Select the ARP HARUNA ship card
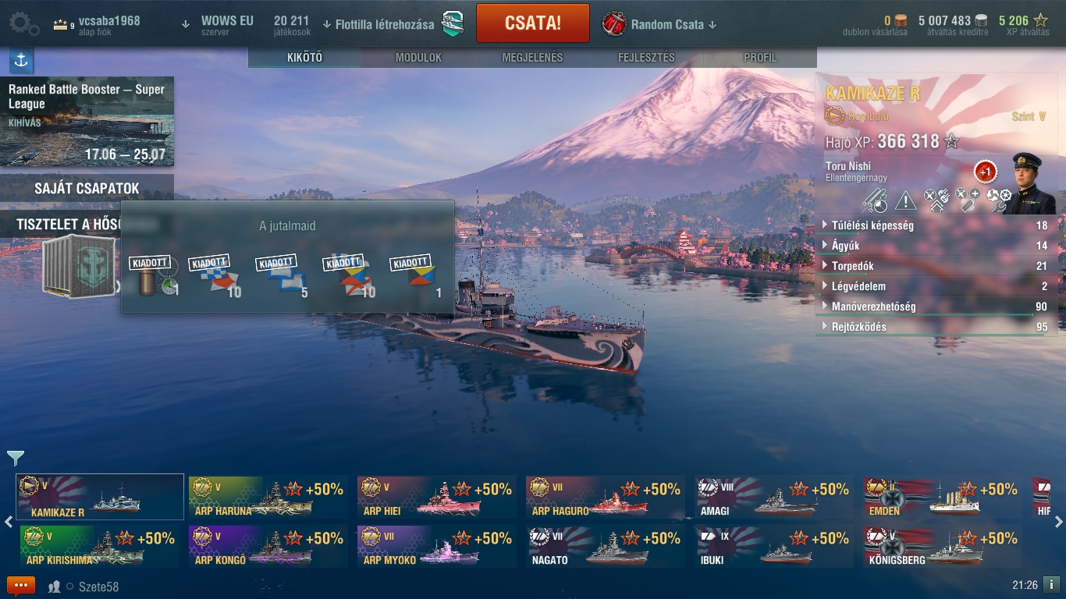This screenshot has width=1066, height=599. click(268, 497)
